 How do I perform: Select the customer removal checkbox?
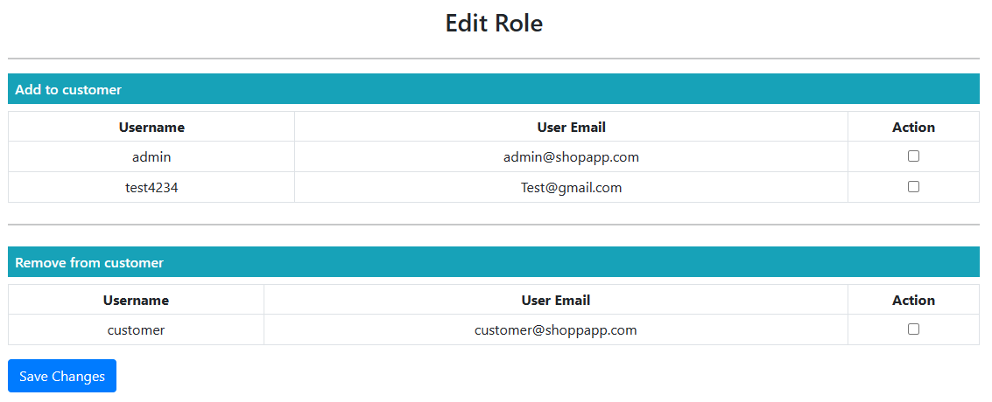click(913, 329)
